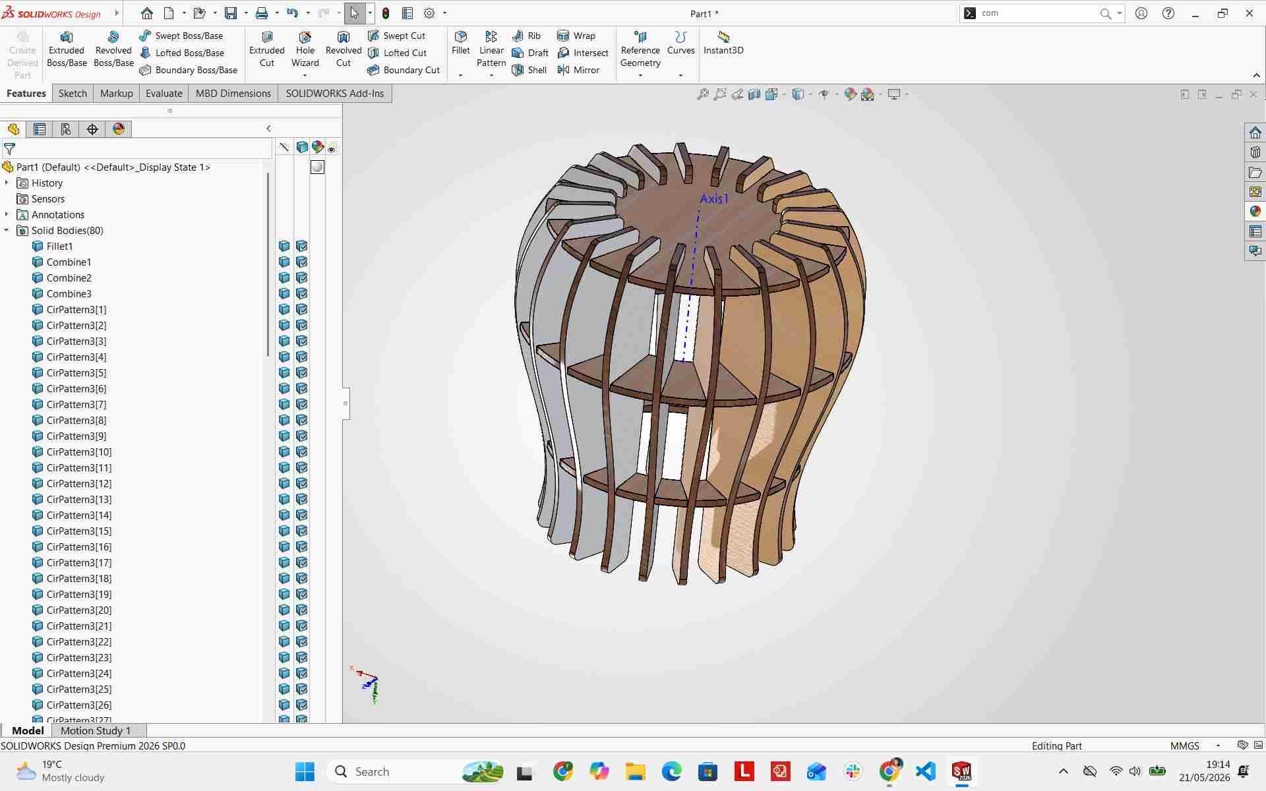Select the Extruded Cut tool

(267, 49)
